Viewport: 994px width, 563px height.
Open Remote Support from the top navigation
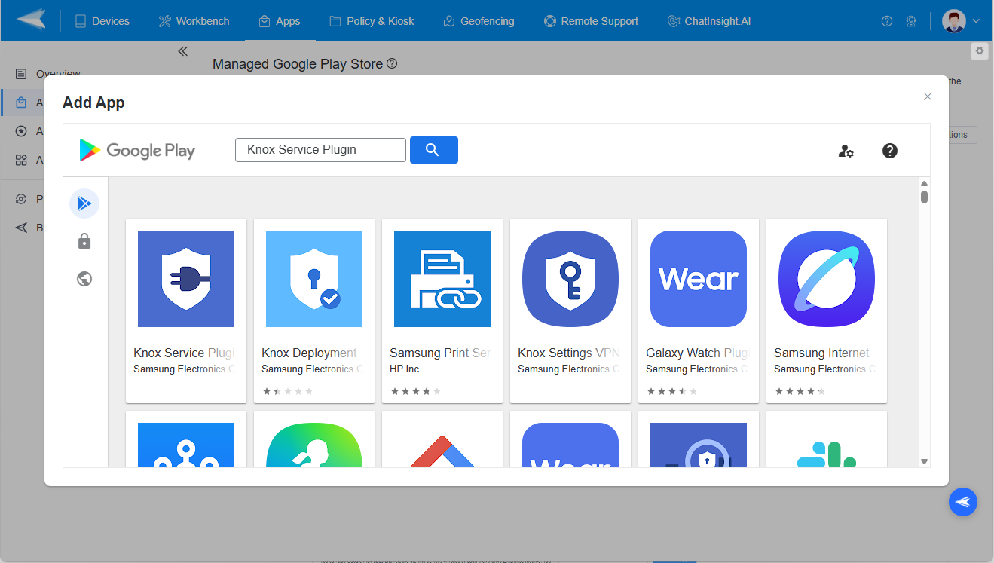point(591,20)
